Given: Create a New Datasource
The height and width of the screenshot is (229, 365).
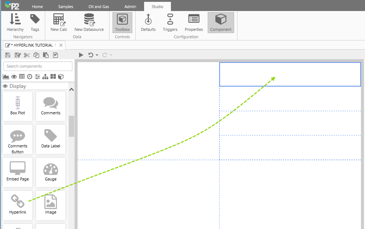Looking at the screenshot, I should click(89, 22).
